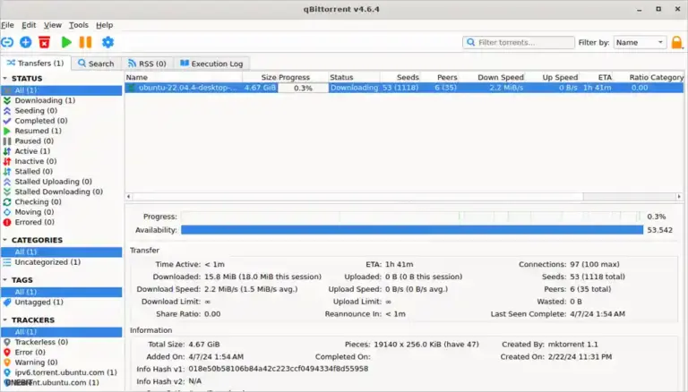Viewport: 688px width, 392px height.
Task: Switch to the RSS (0) tab
Action: click(147, 64)
